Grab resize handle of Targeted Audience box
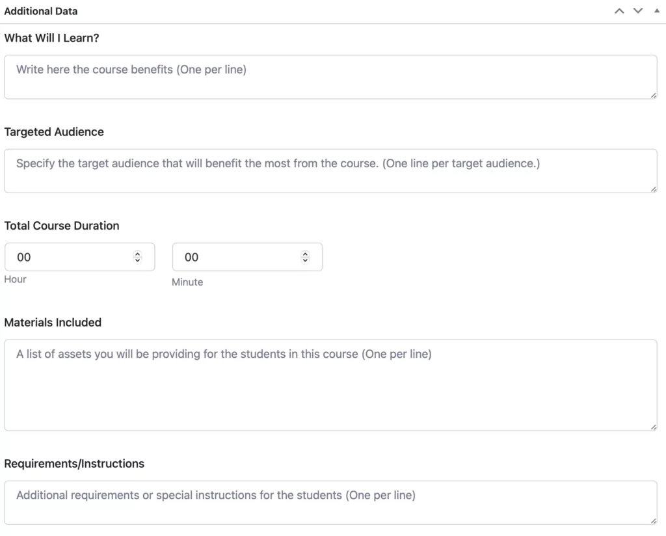This screenshot has width=666, height=536. (653, 189)
